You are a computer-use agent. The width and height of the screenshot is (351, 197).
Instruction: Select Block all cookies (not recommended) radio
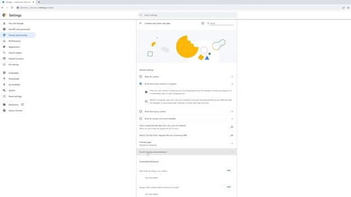coord(140,119)
